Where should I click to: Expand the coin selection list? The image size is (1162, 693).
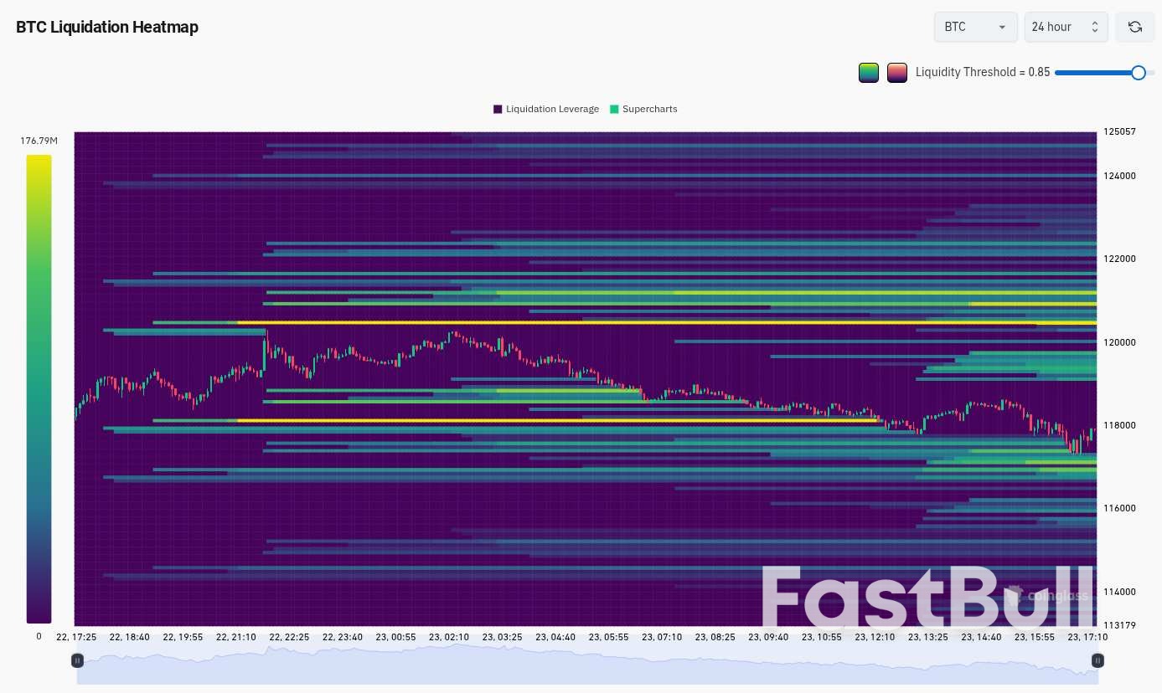point(974,27)
